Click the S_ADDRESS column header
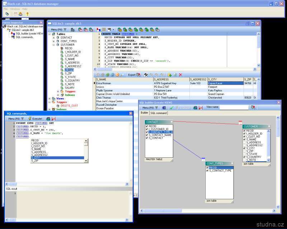 coord(171,80)
